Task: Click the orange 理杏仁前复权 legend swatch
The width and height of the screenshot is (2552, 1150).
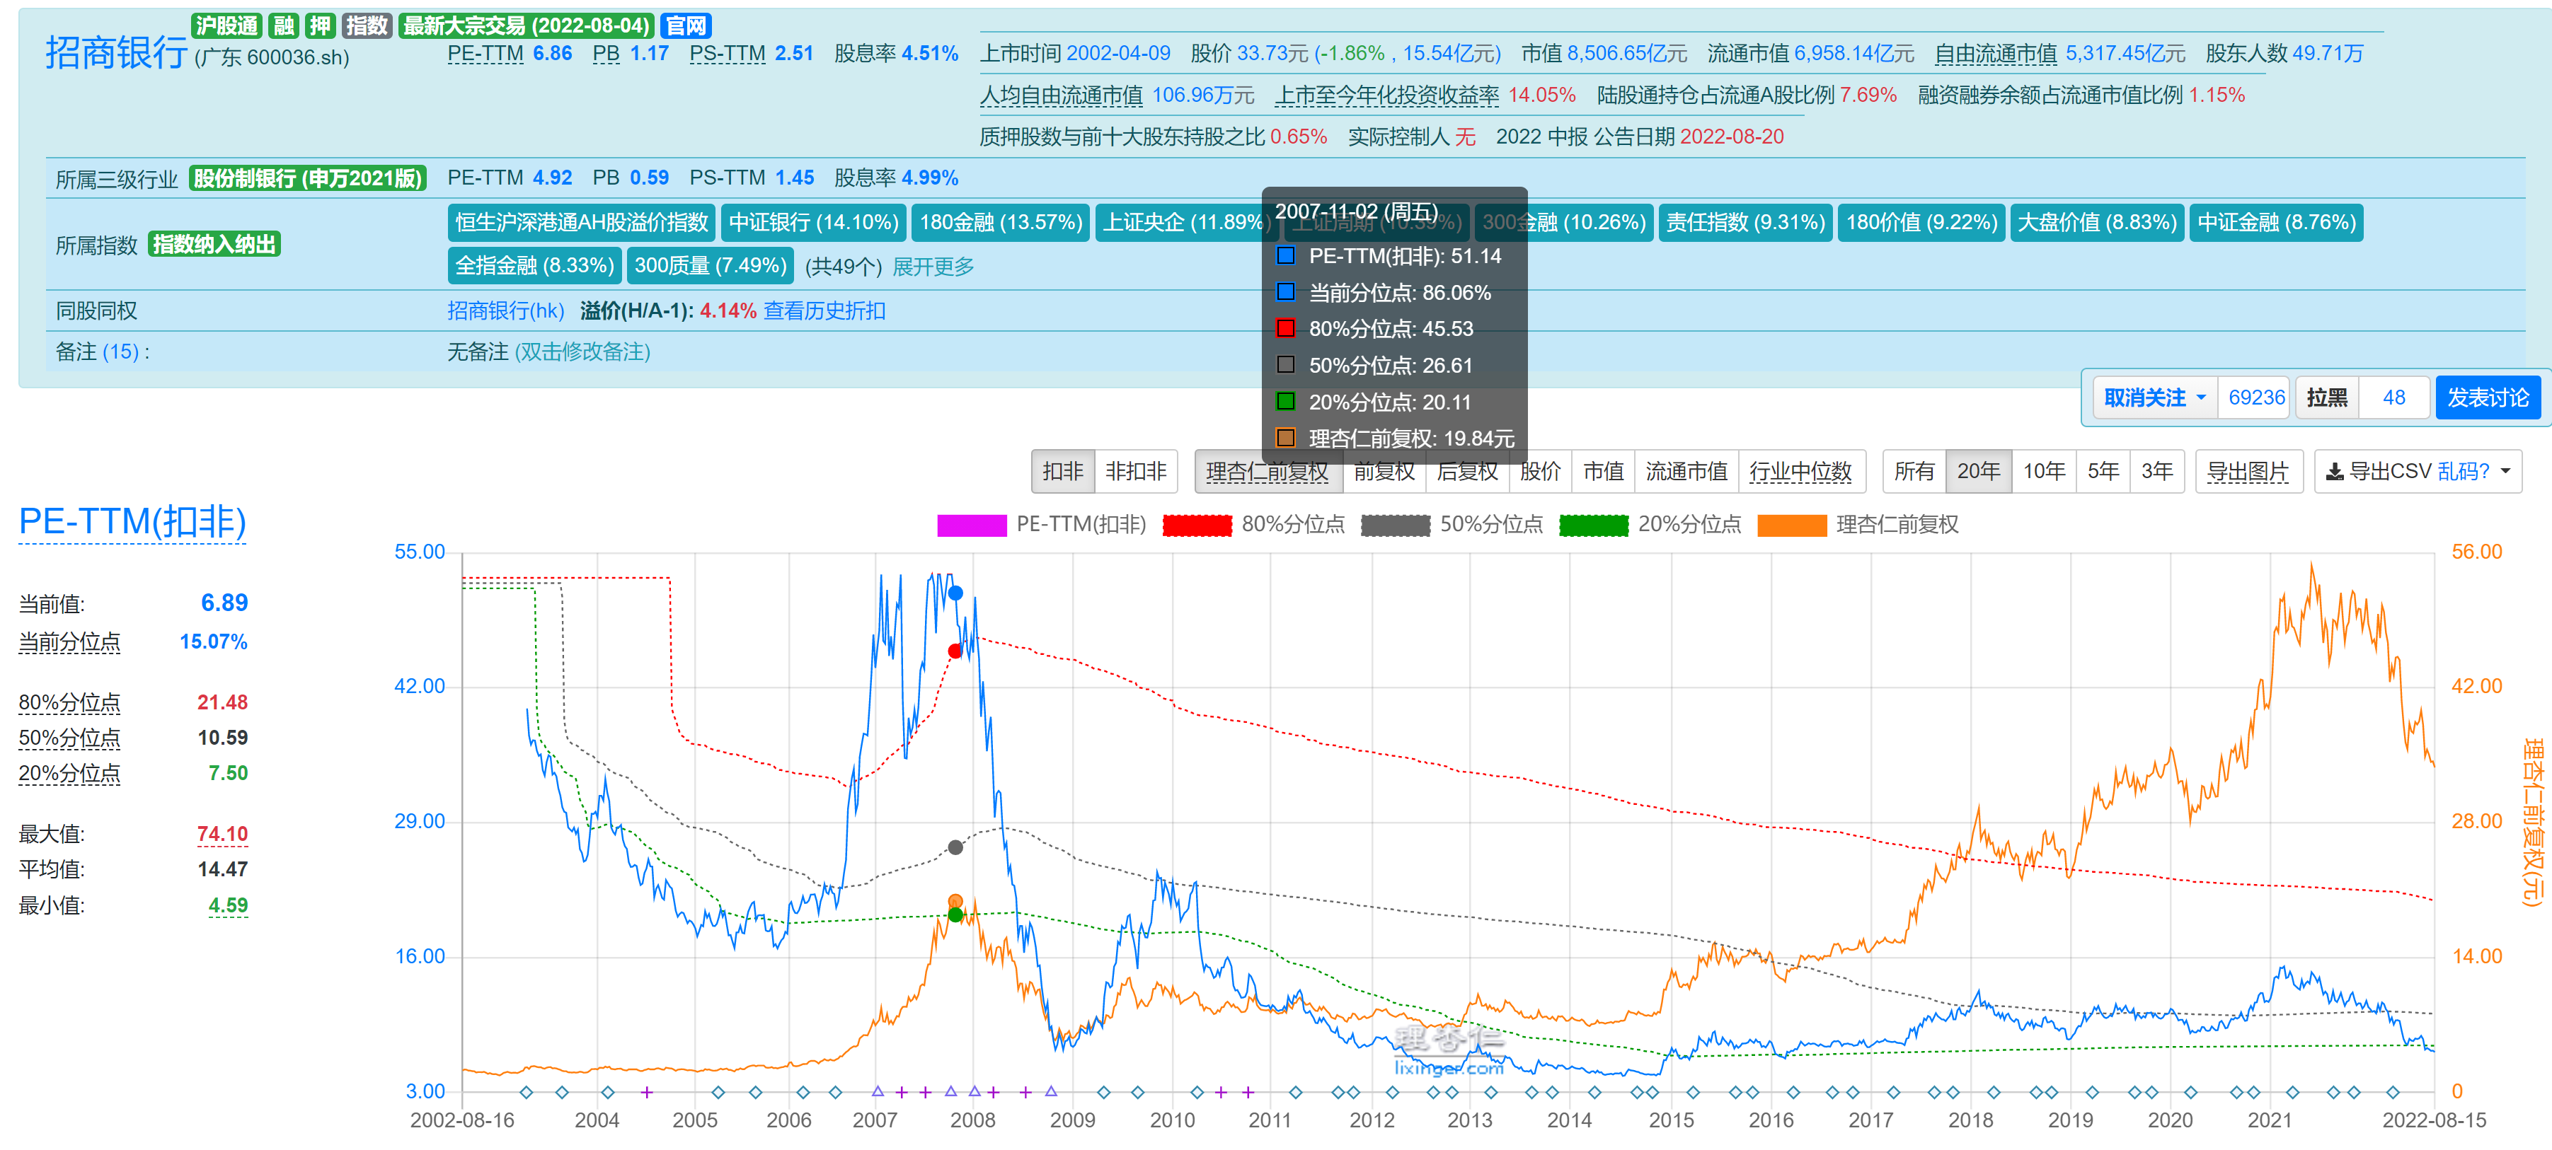Action: 1791,525
